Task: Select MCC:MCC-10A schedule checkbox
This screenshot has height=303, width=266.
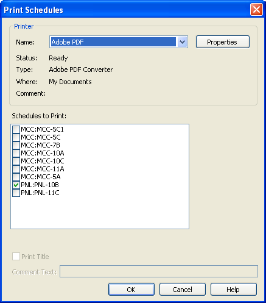Action: point(16,153)
